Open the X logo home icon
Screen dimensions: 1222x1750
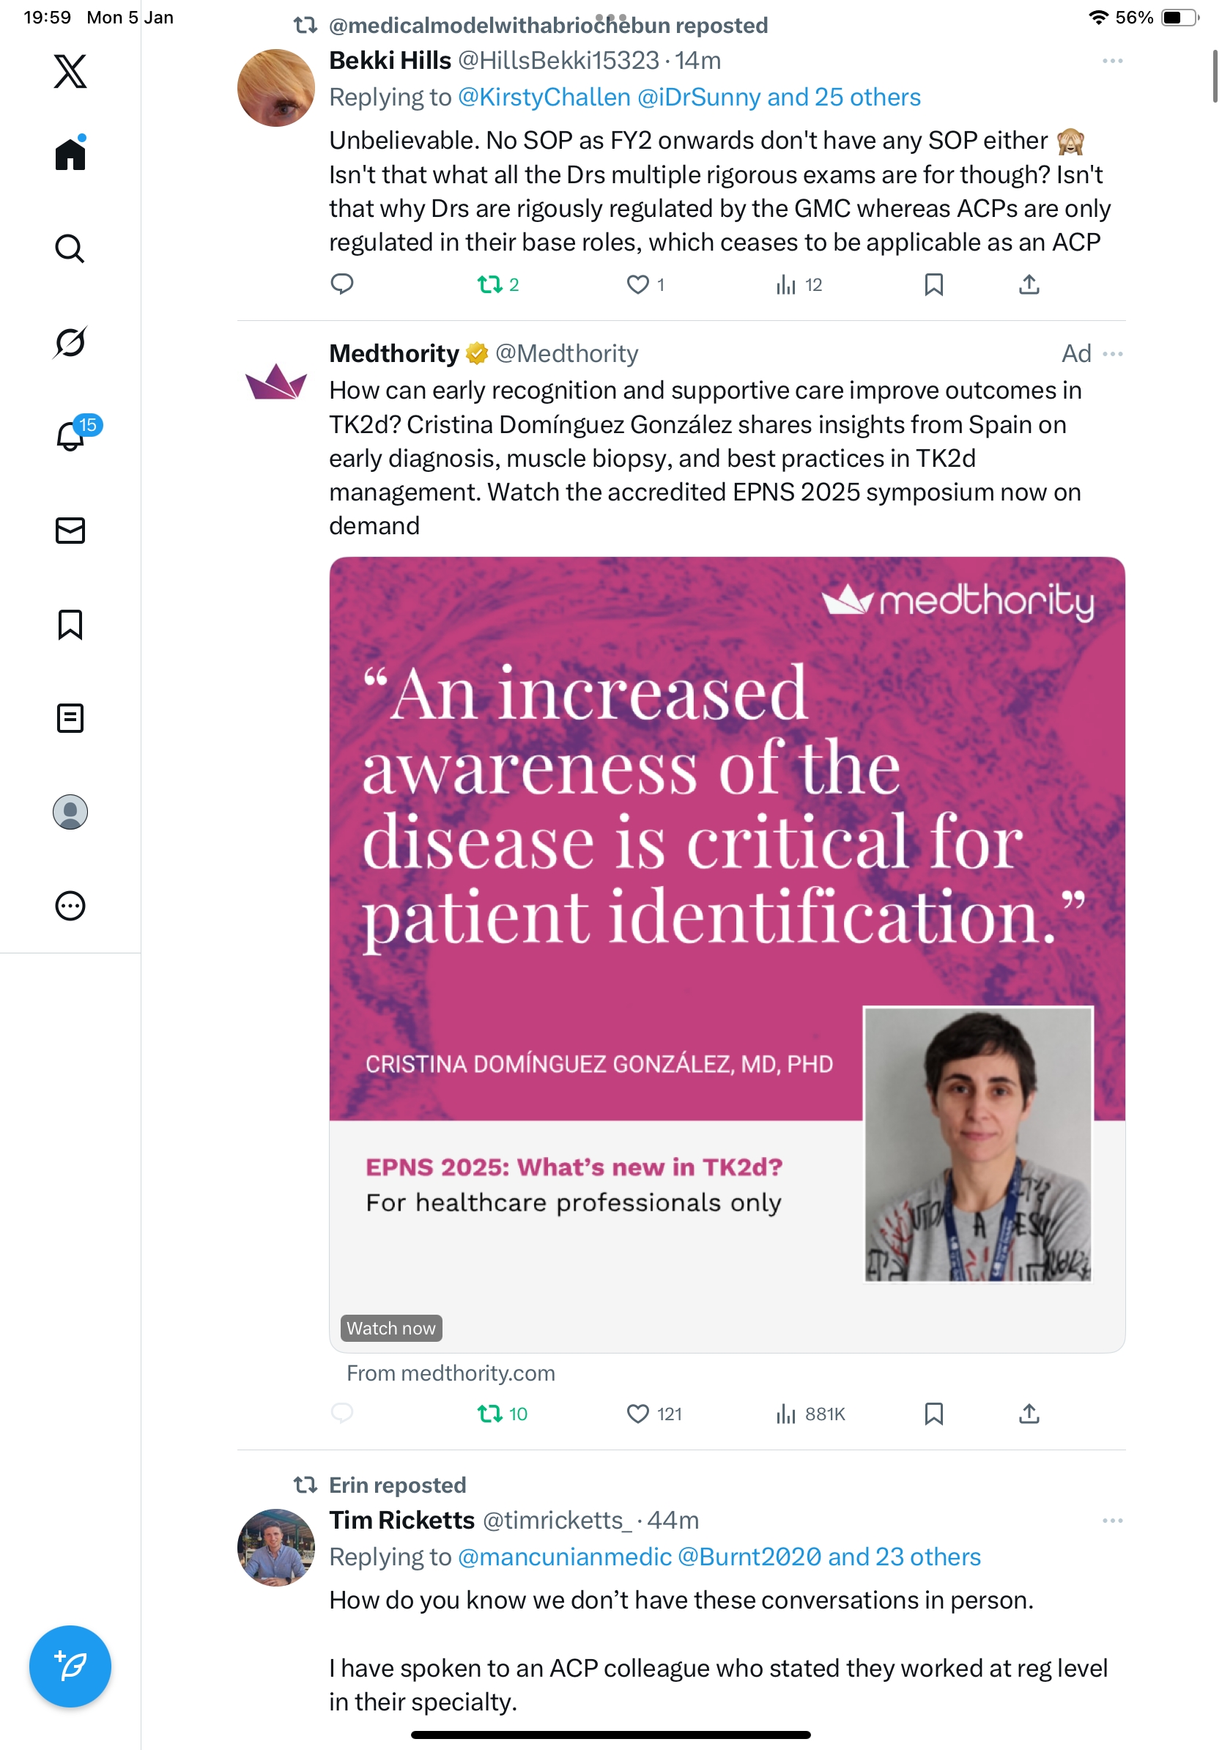tap(70, 72)
